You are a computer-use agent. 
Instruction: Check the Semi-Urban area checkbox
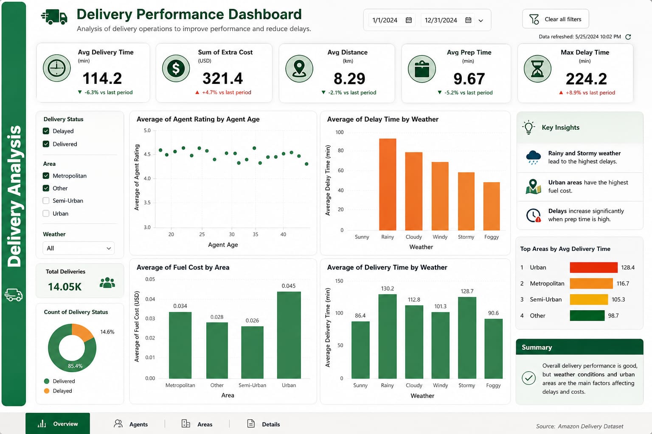pyautogui.click(x=46, y=201)
